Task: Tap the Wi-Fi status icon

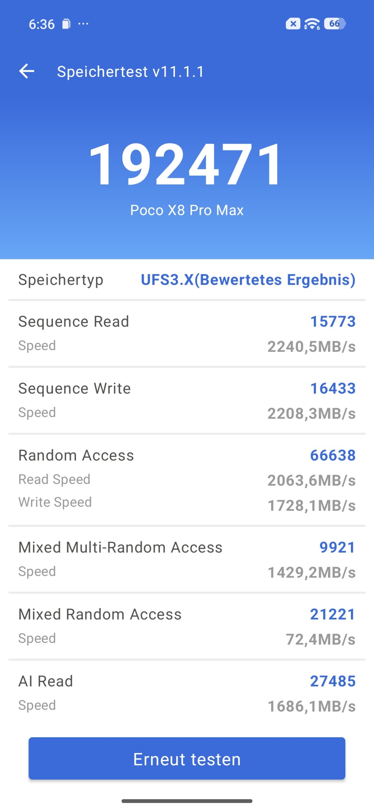Action: coord(312,24)
